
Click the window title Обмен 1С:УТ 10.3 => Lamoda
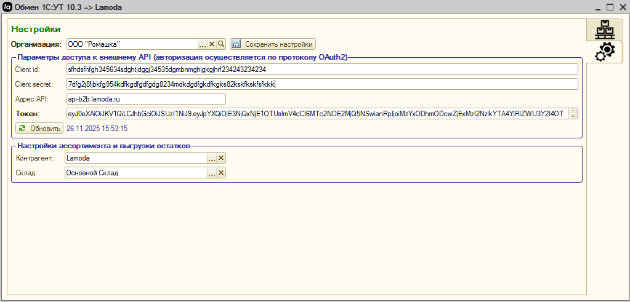point(68,7)
